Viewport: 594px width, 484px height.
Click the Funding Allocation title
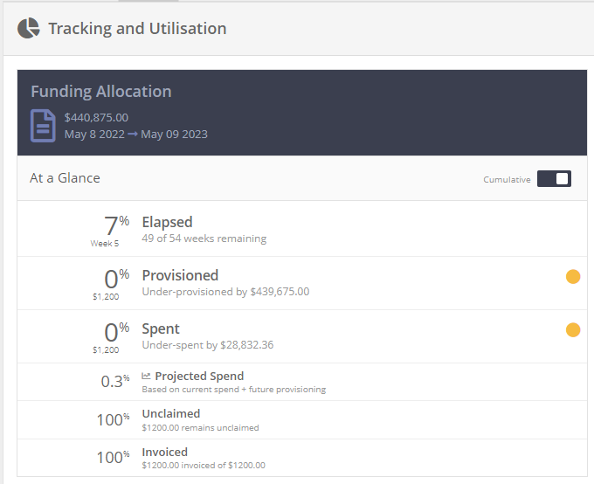coord(101,92)
